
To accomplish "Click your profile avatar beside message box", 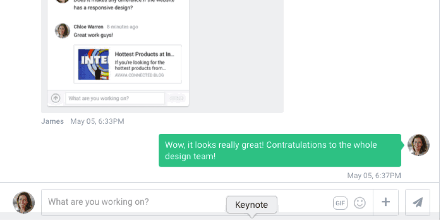I will click(24, 202).
